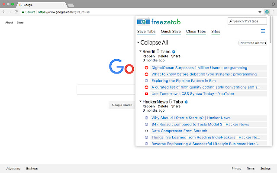
Task: Collapse all groups with Collapse All arrow
Action: click(138, 42)
